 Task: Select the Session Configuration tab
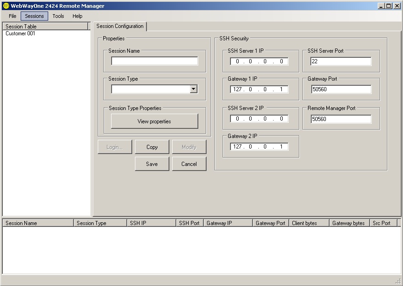[x=120, y=27]
